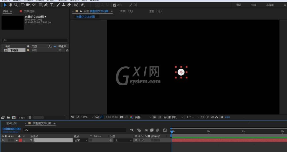Click the interpret footage icon in Project panel
This screenshot has height=152, width=287.
click(3, 118)
